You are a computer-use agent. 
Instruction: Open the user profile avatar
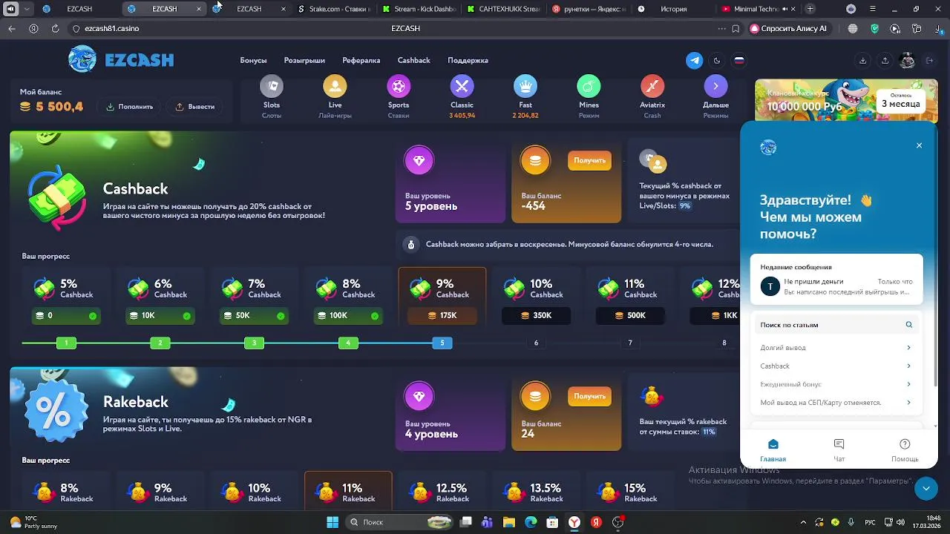click(x=907, y=61)
